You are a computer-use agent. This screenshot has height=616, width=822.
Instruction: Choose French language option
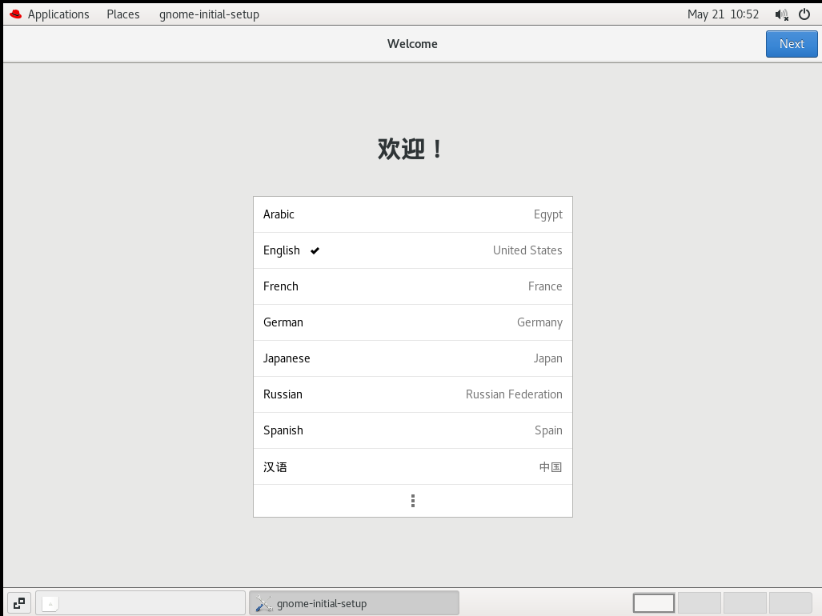[412, 286]
